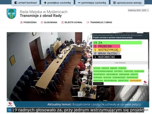Image resolution: width=152 pixels, height=114 pixels.
Task: Click the Rada Miejska w Myślenicach title
Action: tap(44, 12)
